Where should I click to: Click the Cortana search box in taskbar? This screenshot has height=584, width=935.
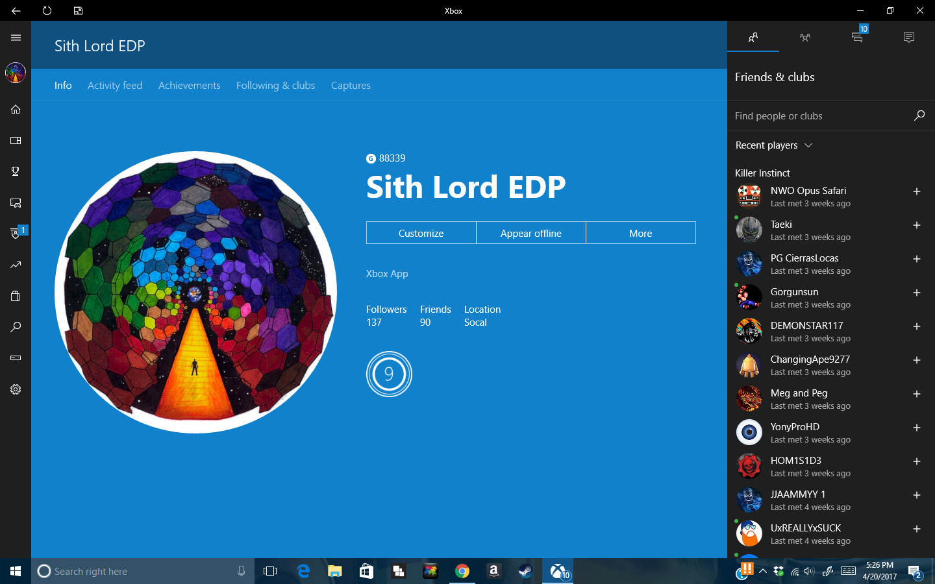coord(143,571)
